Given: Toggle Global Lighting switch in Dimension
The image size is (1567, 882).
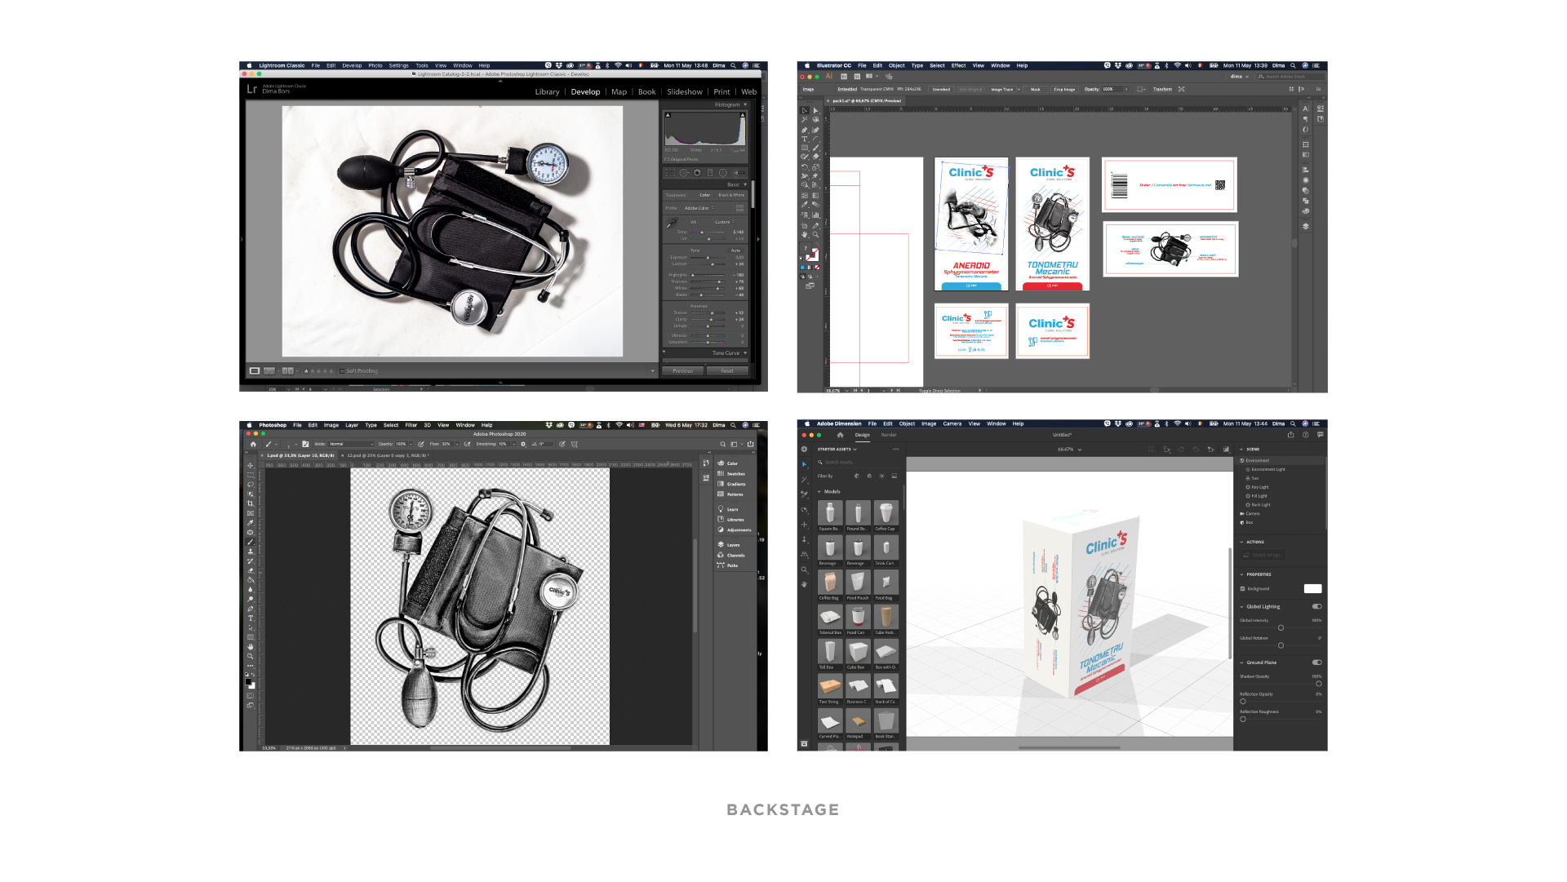Looking at the screenshot, I should (x=1316, y=607).
